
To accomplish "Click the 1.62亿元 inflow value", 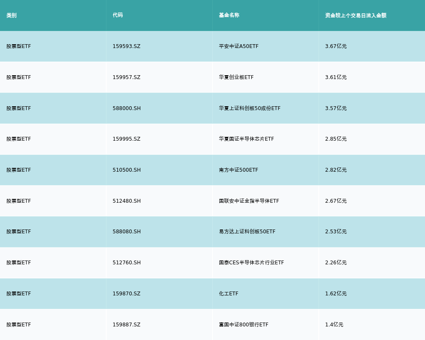I will pyautogui.click(x=336, y=294).
